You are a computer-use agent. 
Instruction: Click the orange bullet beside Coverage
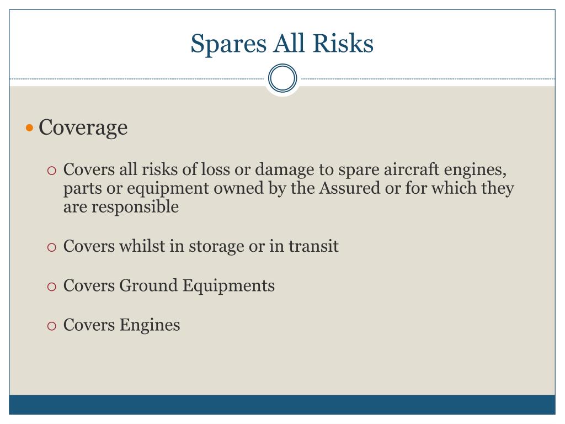click(x=30, y=128)
